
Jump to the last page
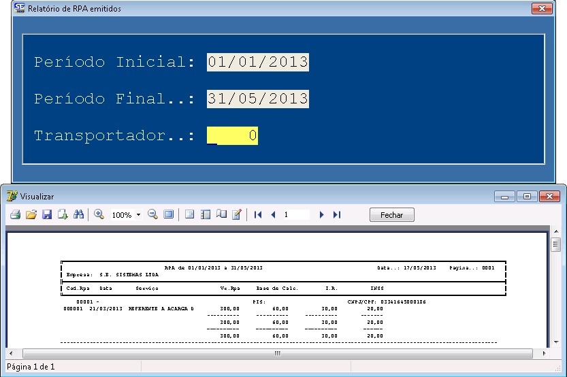337,214
